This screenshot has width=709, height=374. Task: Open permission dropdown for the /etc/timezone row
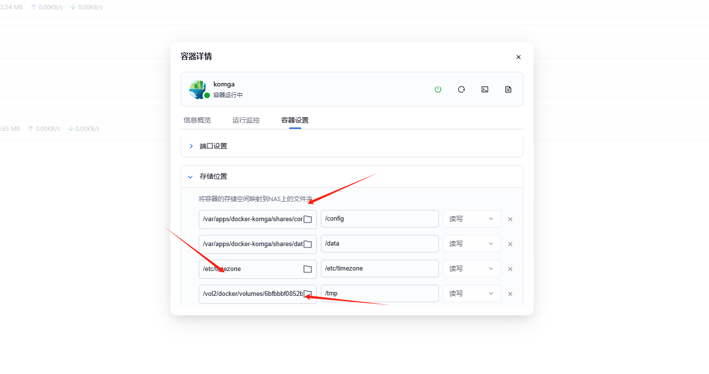coord(472,269)
